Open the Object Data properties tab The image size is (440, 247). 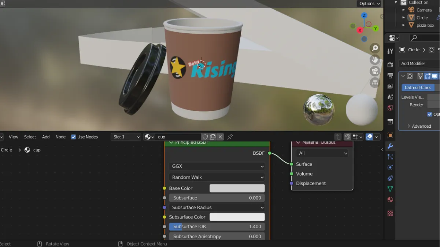coord(390,189)
